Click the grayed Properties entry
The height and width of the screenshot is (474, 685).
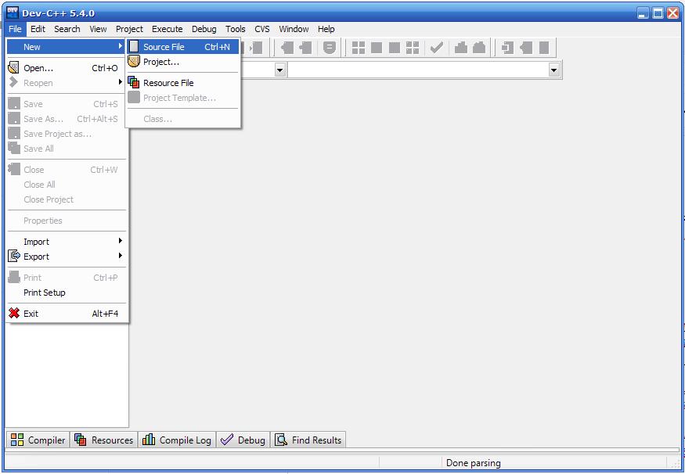[67, 221]
